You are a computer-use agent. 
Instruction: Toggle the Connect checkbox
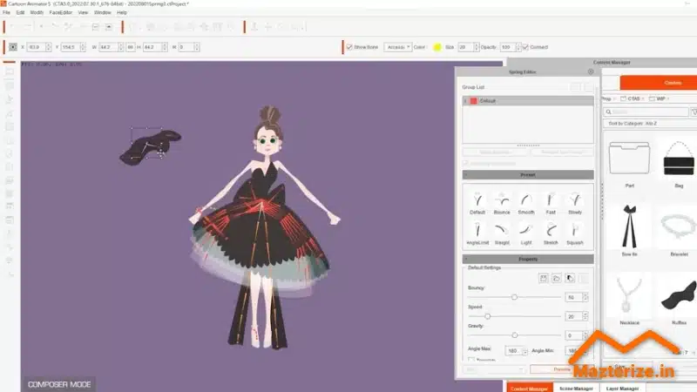(525, 47)
